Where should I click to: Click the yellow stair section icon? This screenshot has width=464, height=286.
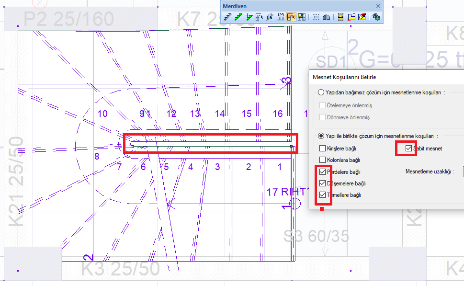[340, 17]
